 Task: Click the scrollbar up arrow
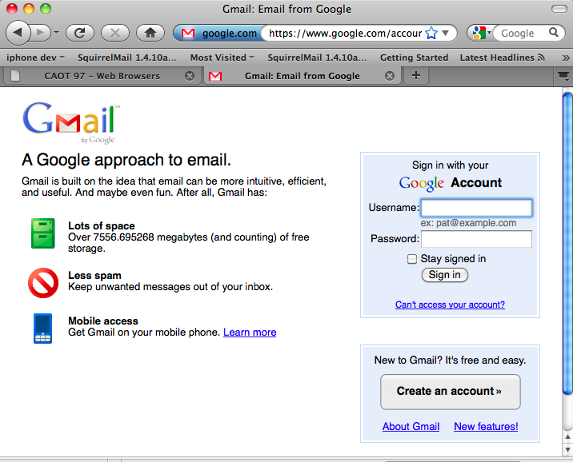coord(567,436)
